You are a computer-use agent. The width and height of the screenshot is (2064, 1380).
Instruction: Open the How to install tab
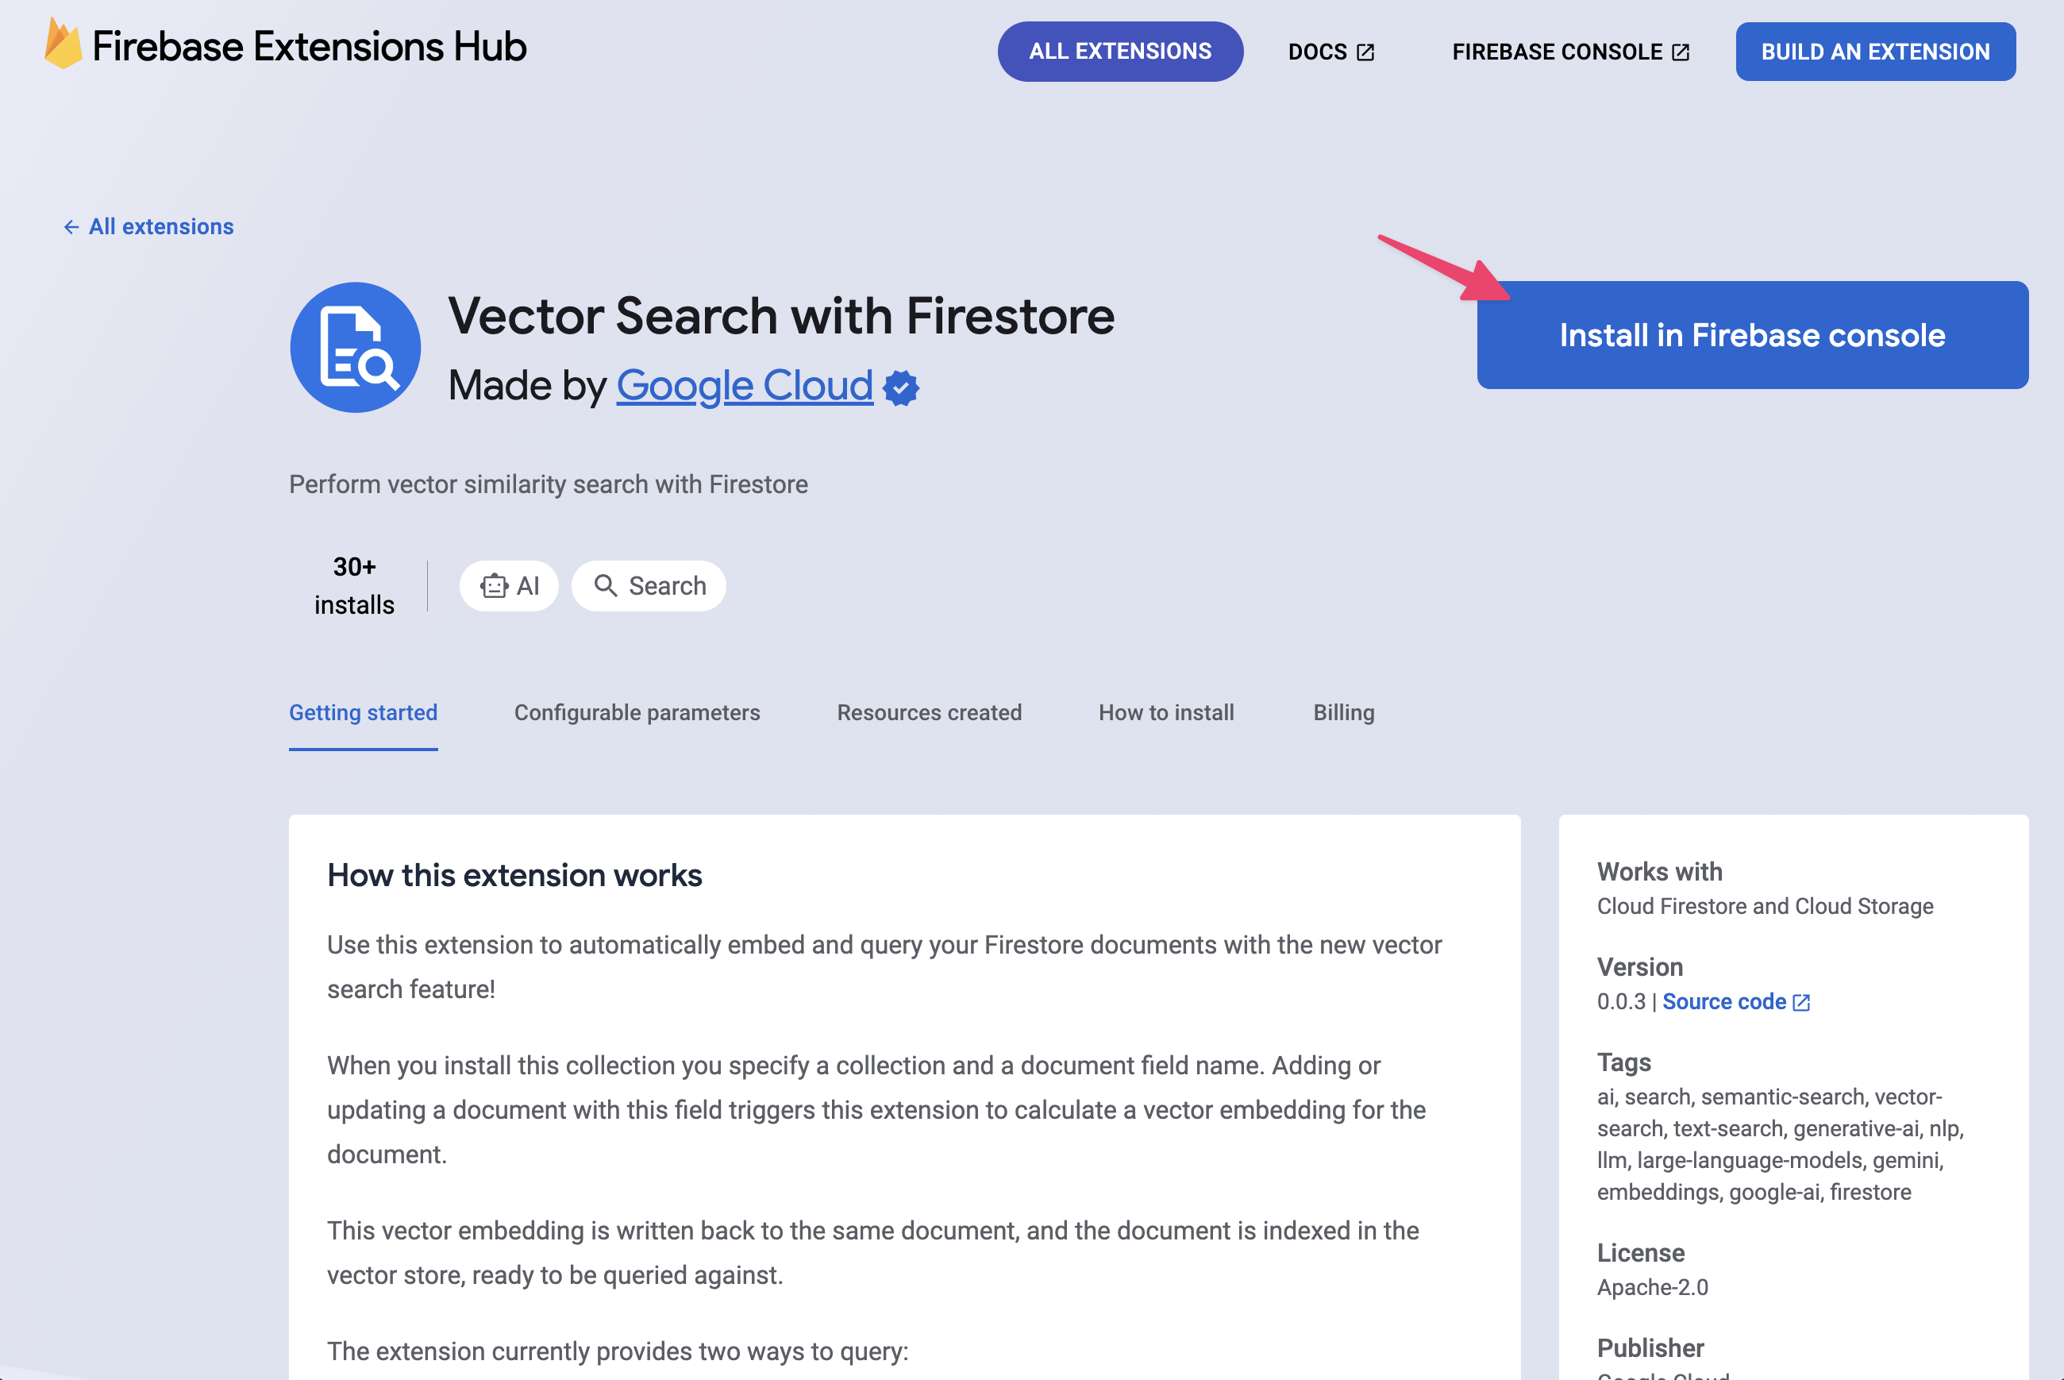[x=1165, y=711]
